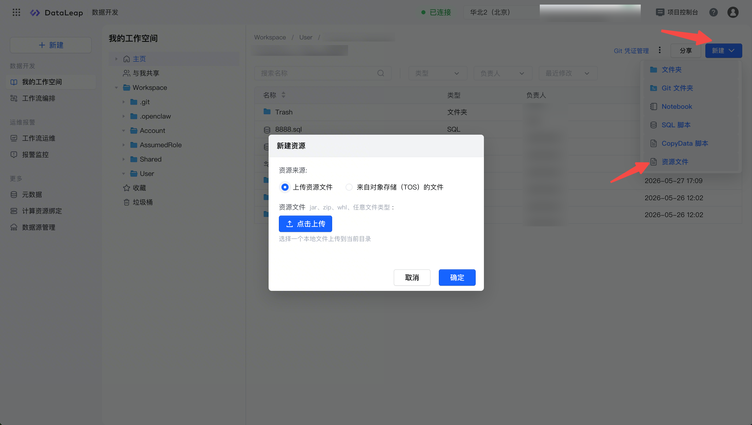Cancel the 新建资源 dialog with 取消
Screen dimensions: 752x425
[412, 277]
